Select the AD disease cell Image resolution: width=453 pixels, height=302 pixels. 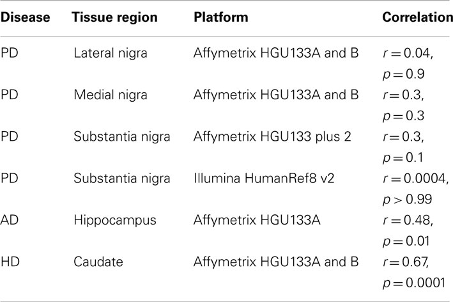pyautogui.click(x=9, y=221)
